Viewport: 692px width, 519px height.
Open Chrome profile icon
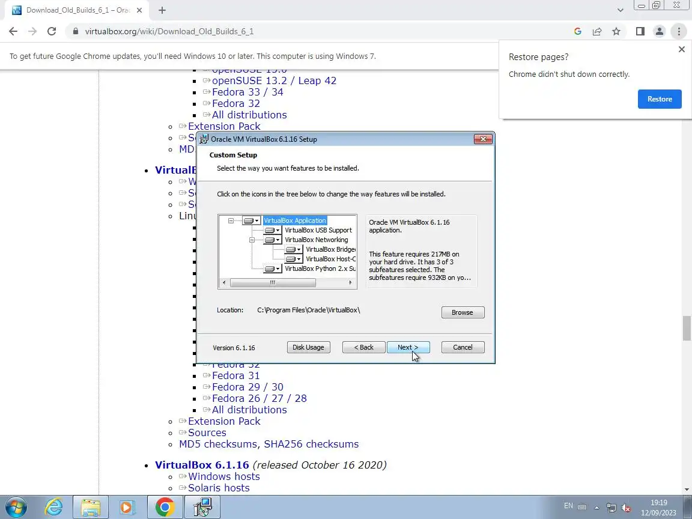660,31
